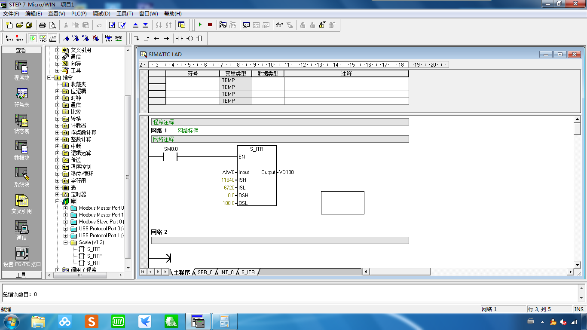
Task: Open the 调试(D) menu
Action: (x=102, y=14)
